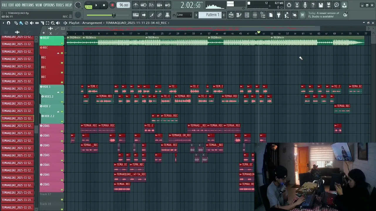Toggle the metronome icon
Image resolution: width=376 pixels, height=211 pixels.
tap(135, 5)
